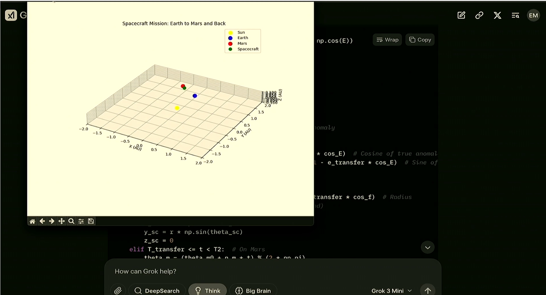This screenshot has width=546, height=295.
Task: Click the scroll-to-bottom chevron button
Action: click(427, 247)
